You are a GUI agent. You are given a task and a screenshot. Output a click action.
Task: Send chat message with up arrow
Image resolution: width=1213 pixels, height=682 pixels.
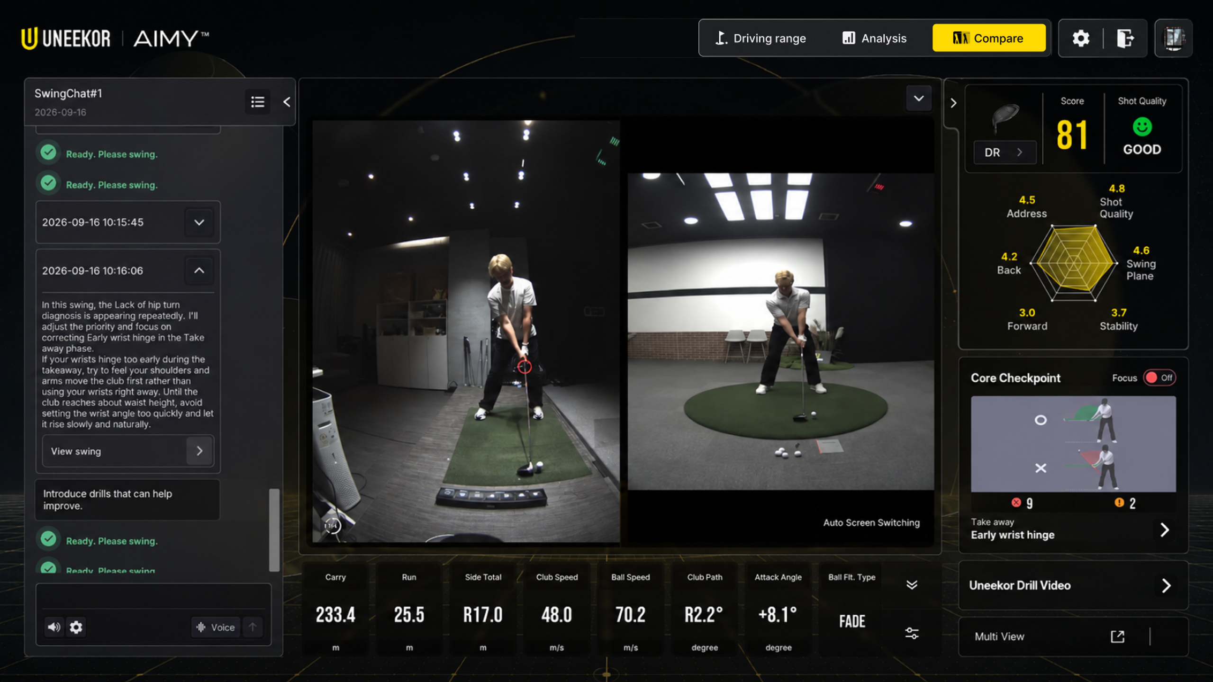click(x=253, y=627)
